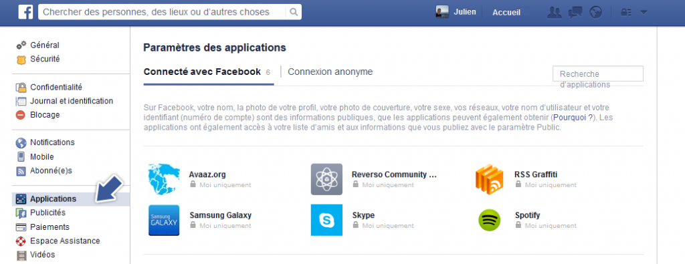Open the notifications globe icon
This screenshot has width=685, height=264.
(595, 12)
